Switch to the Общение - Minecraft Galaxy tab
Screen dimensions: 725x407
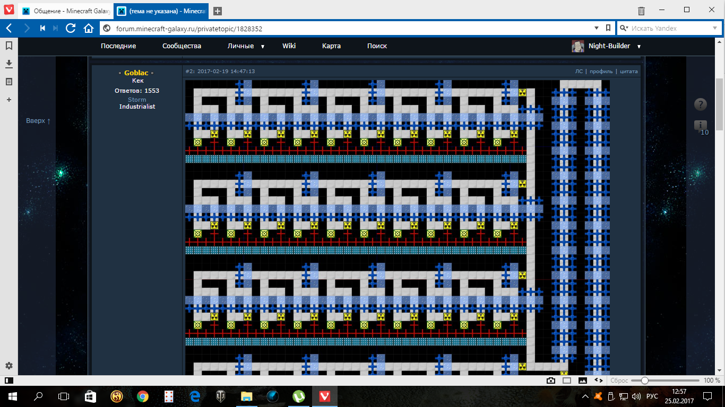tap(65, 11)
